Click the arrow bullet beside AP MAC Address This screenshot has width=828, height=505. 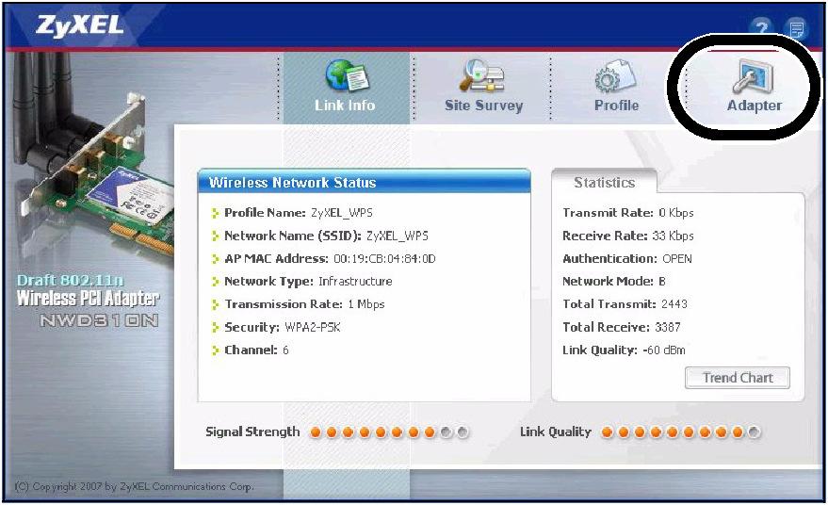pyautogui.click(x=215, y=259)
